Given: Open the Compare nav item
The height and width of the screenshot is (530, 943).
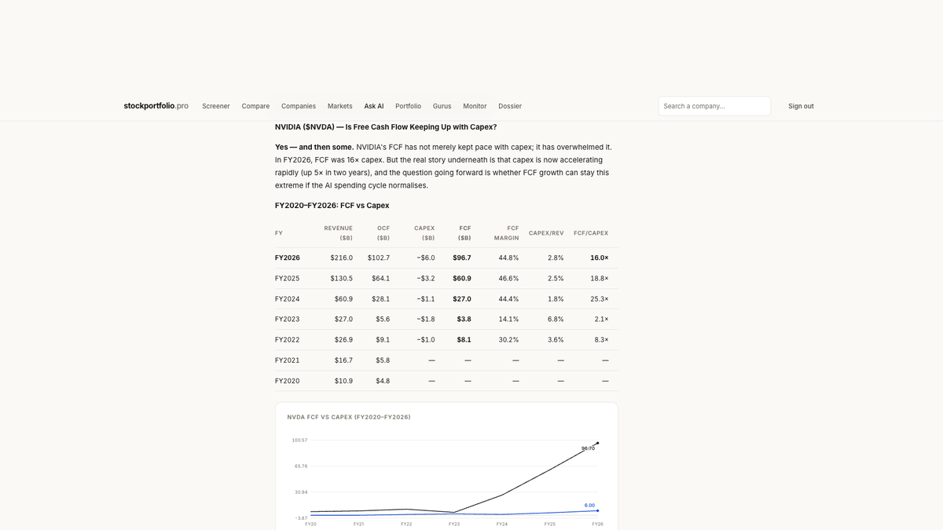Looking at the screenshot, I should click(255, 106).
